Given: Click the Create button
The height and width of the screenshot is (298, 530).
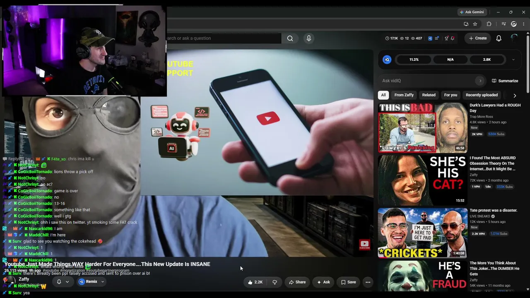Looking at the screenshot, I should [478, 38].
